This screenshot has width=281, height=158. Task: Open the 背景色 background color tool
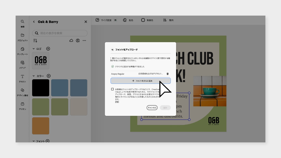coord(147,20)
